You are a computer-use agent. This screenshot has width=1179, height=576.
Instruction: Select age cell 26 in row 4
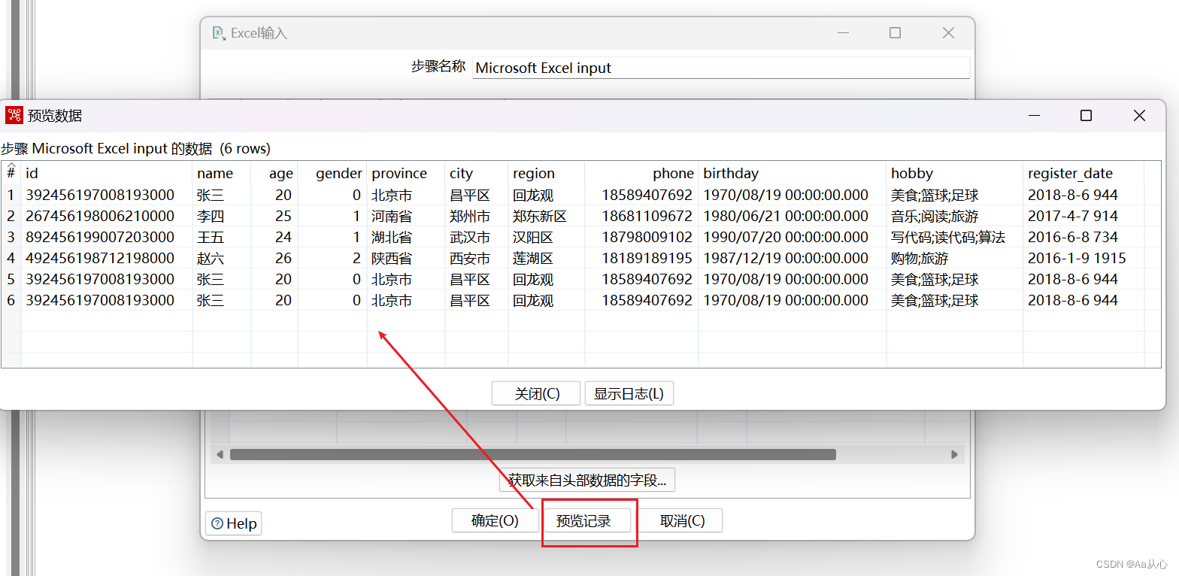(x=274, y=258)
